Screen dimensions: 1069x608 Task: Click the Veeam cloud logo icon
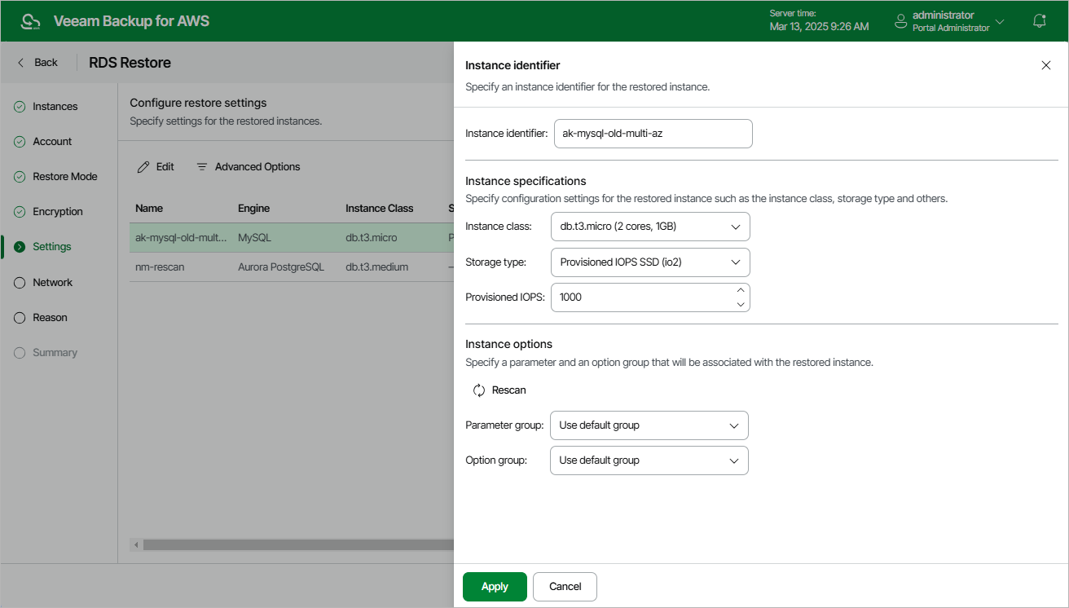tap(31, 21)
